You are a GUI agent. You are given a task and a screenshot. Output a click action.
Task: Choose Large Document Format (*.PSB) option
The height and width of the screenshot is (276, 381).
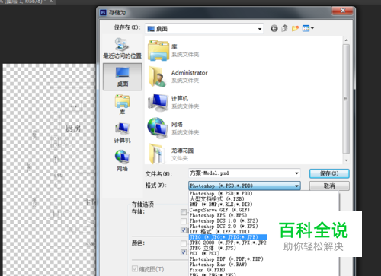click(x=216, y=199)
